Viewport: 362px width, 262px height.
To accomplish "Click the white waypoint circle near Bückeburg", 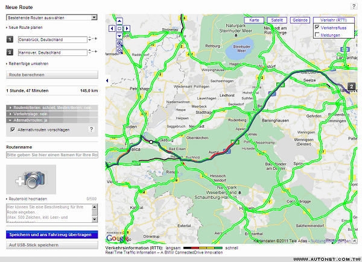I will [x=151, y=142].
